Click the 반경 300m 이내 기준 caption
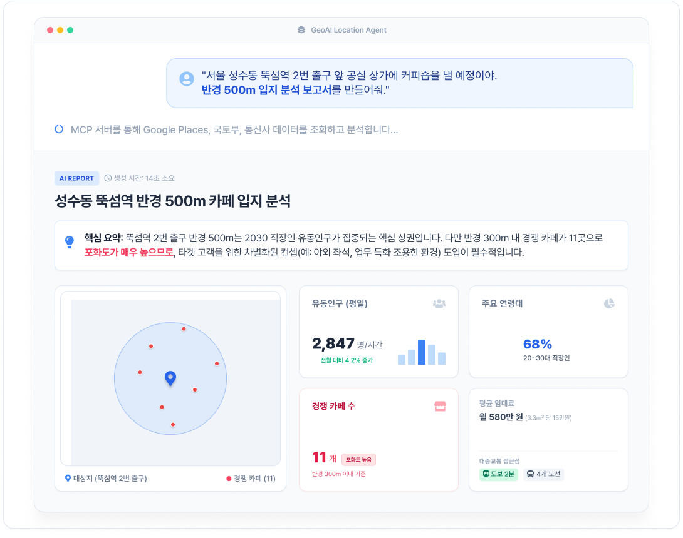Screen dimensions: 683x538 (x=338, y=474)
